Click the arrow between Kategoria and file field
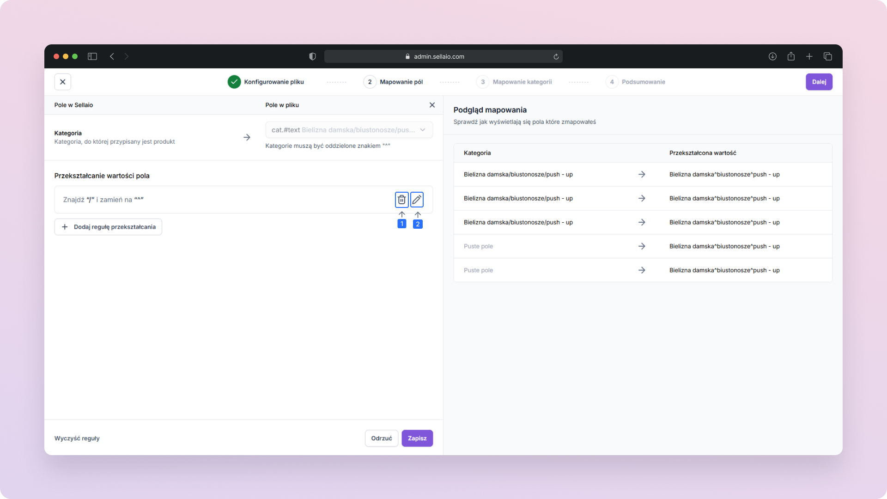This screenshot has height=499, width=887. pyautogui.click(x=247, y=137)
